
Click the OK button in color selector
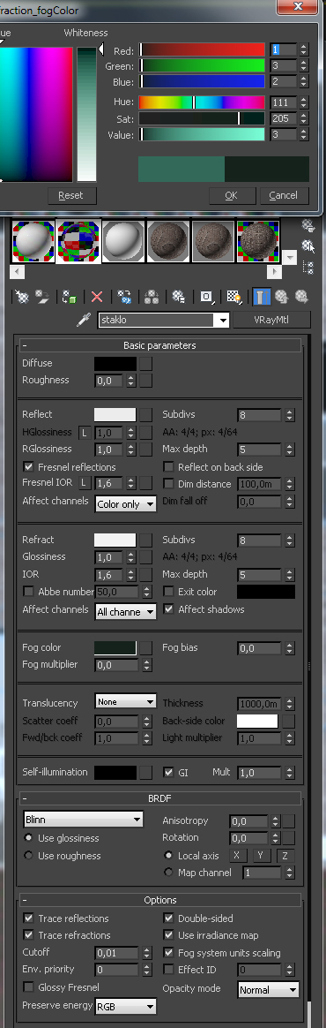231,195
